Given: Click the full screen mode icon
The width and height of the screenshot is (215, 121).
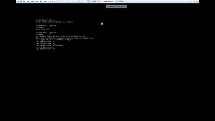Looking at the screenshot, I should (80, 1).
